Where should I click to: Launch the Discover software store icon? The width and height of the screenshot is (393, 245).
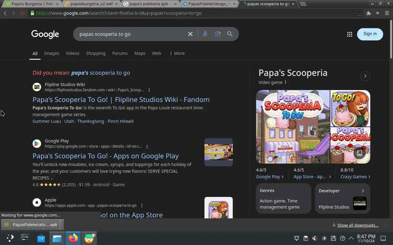point(41,238)
